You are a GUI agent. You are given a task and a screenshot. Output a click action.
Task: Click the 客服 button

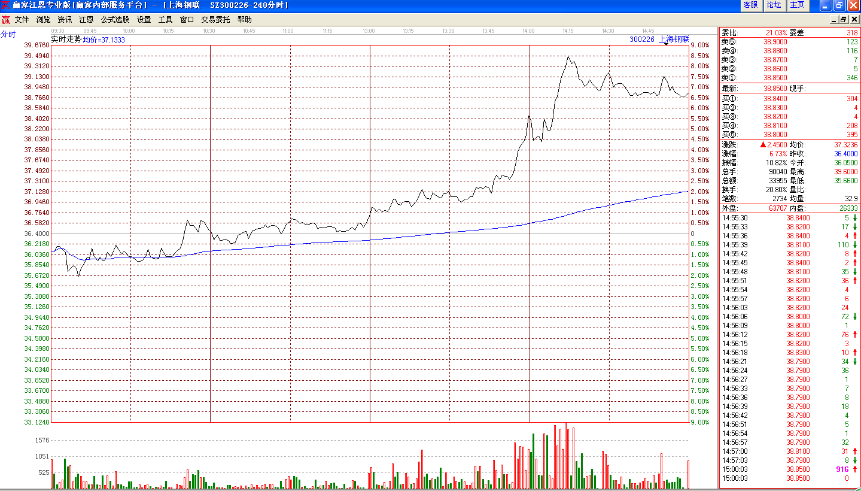point(750,5)
